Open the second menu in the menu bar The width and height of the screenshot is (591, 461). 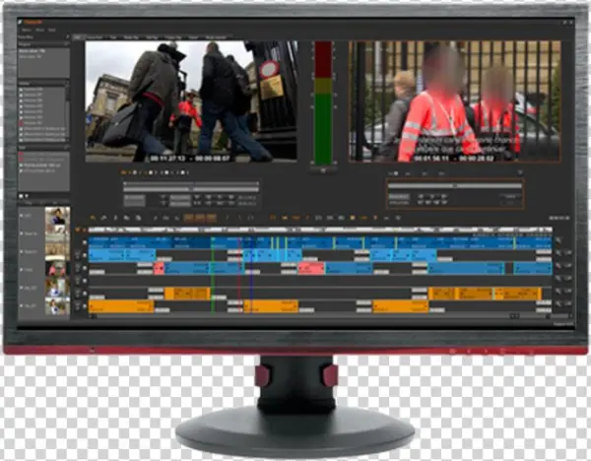(39, 30)
